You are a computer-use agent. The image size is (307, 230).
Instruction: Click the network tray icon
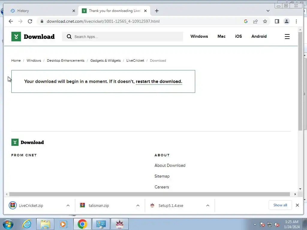click(x=270, y=224)
